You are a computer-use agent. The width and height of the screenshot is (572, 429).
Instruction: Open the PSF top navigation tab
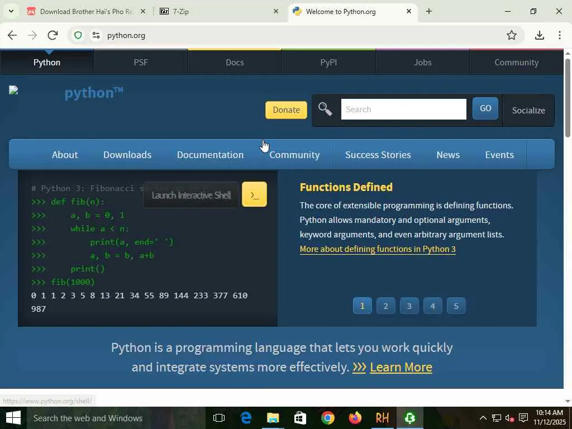[141, 63]
